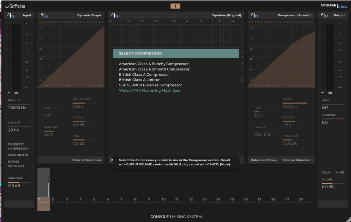Switch to channel 2
The width and height of the screenshot is (351, 222).
57,199
